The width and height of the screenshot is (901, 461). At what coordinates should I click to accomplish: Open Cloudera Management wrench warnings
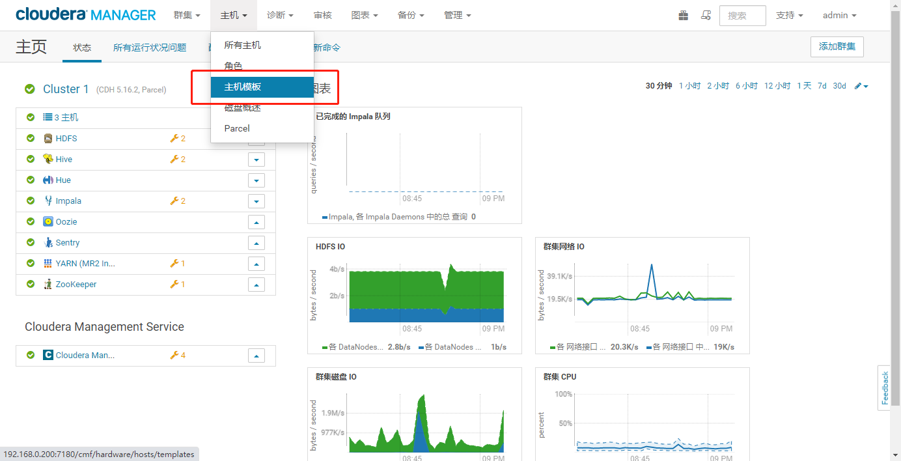tap(178, 355)
